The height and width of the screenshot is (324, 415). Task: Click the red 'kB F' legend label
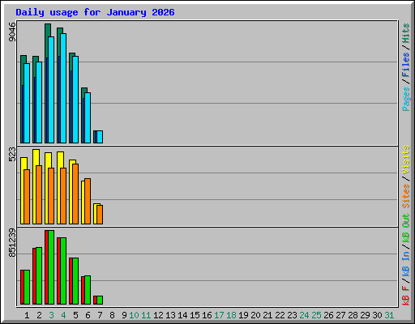tap(406, 296)
